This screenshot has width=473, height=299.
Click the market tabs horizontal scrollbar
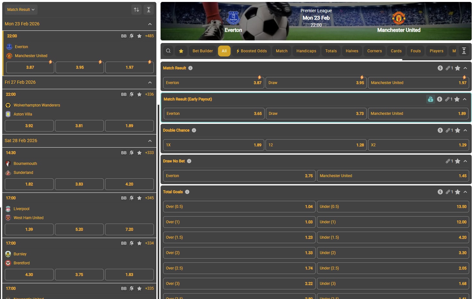pos(281,60)
